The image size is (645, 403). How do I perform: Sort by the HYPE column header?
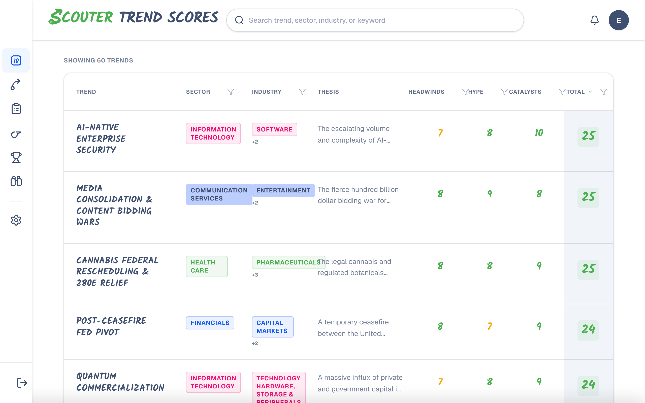[476, 92]
